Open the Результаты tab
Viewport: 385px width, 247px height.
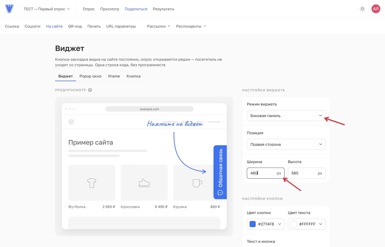(163, 9)
